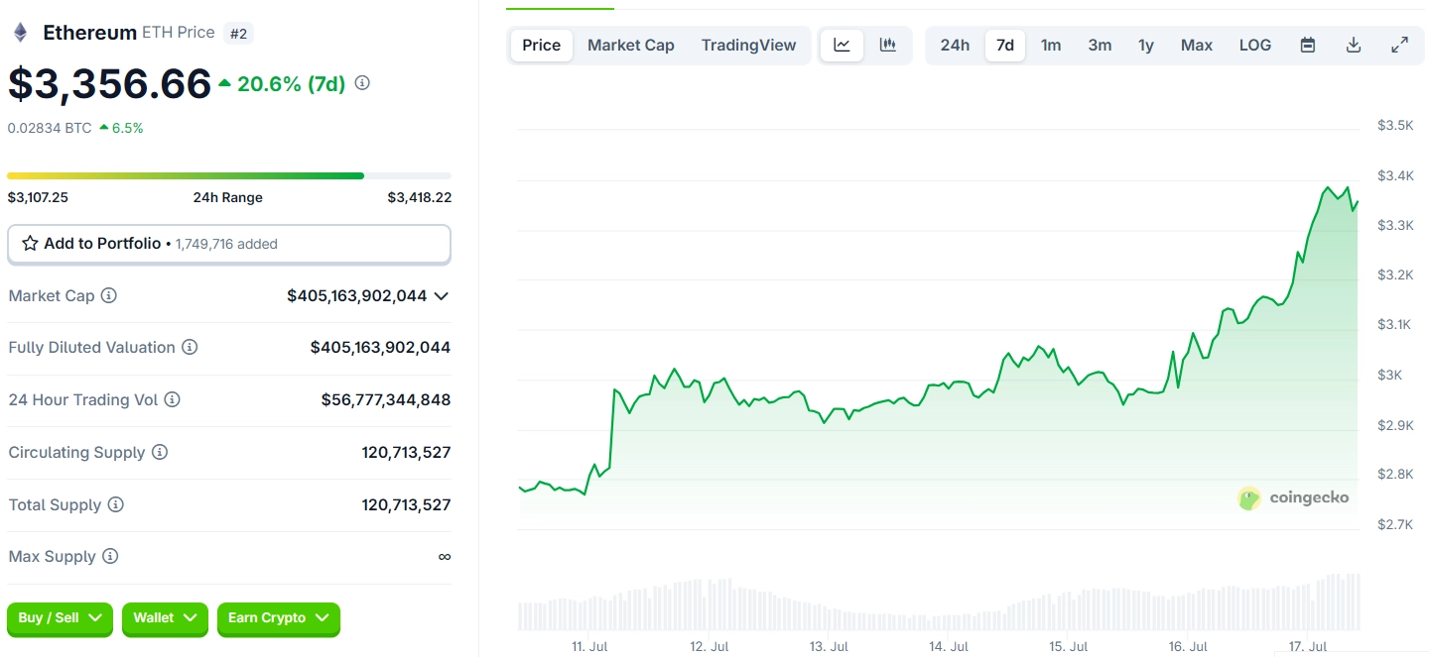The width and height of the screenshot is (1429, 657).
Task: Expand chart to fullscreen icon
Action: click(x=1399, y=45)
